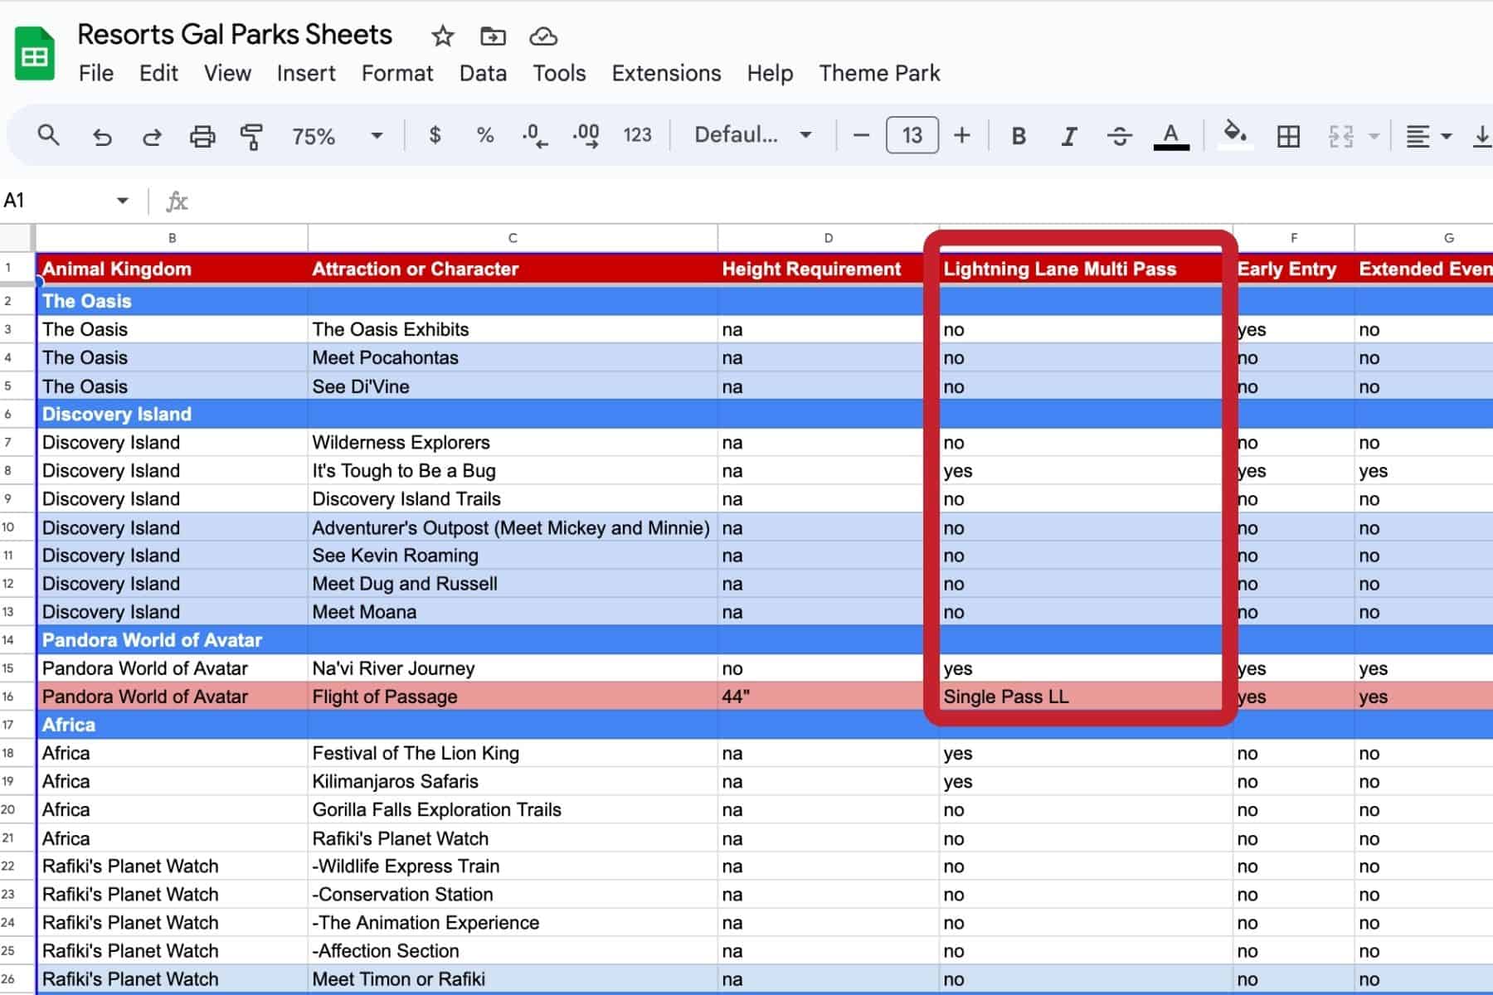Toggle italic formatting
1493x995 pixels.
(1069, 136)
